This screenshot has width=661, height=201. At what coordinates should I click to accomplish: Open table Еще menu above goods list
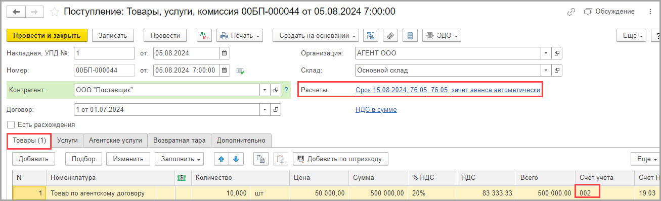click(646, 159)
